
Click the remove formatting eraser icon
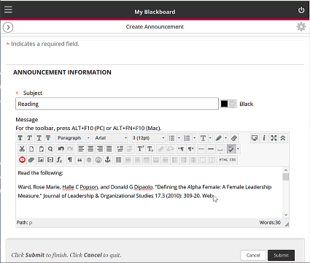pyautogui.click(x=234, y=138)
